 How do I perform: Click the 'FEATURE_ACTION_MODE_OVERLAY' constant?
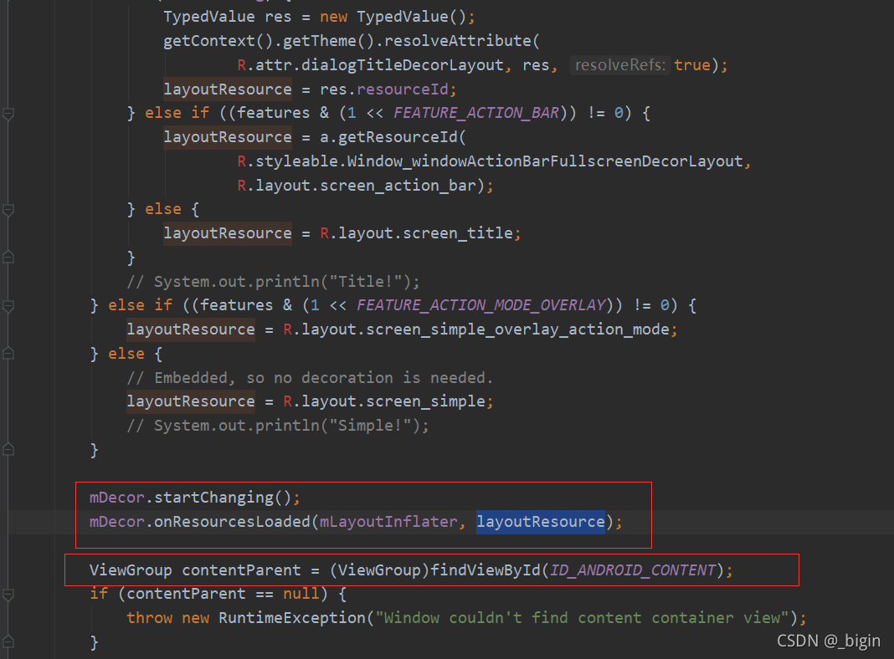pyautogui.click(x=480, y=305)
